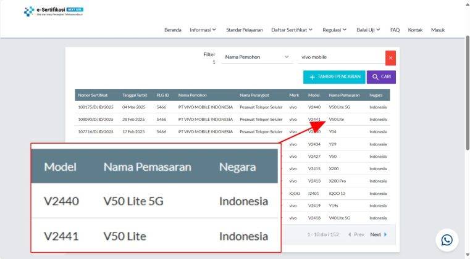Image resolution: width=470 pixels, height=259 pixels.
Task: Click the 1 - 10 dari 152 counter
Action: pyautogui.click(x=323, y=234)
